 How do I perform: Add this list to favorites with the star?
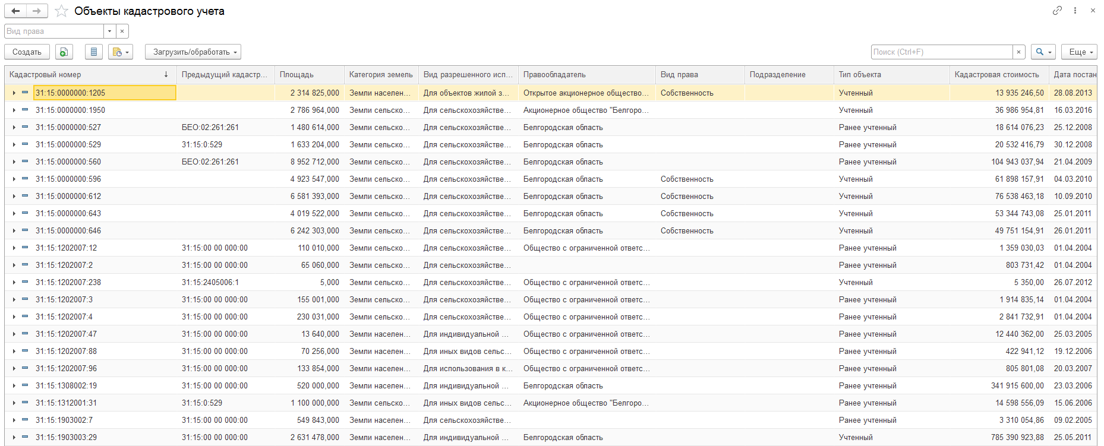[61, 11]
